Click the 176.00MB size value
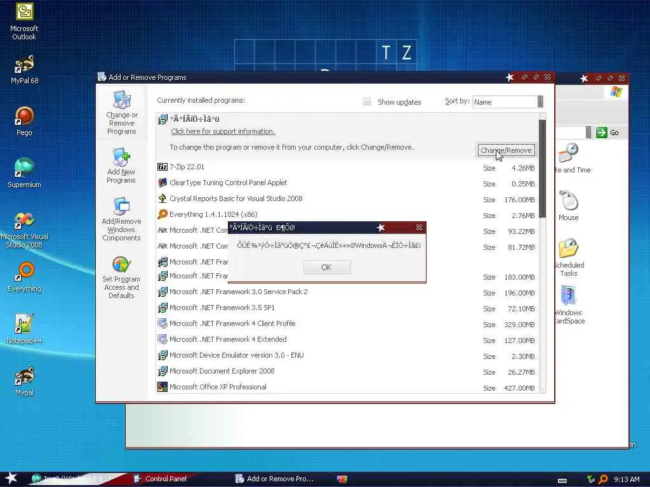 [x=519, y=200]
